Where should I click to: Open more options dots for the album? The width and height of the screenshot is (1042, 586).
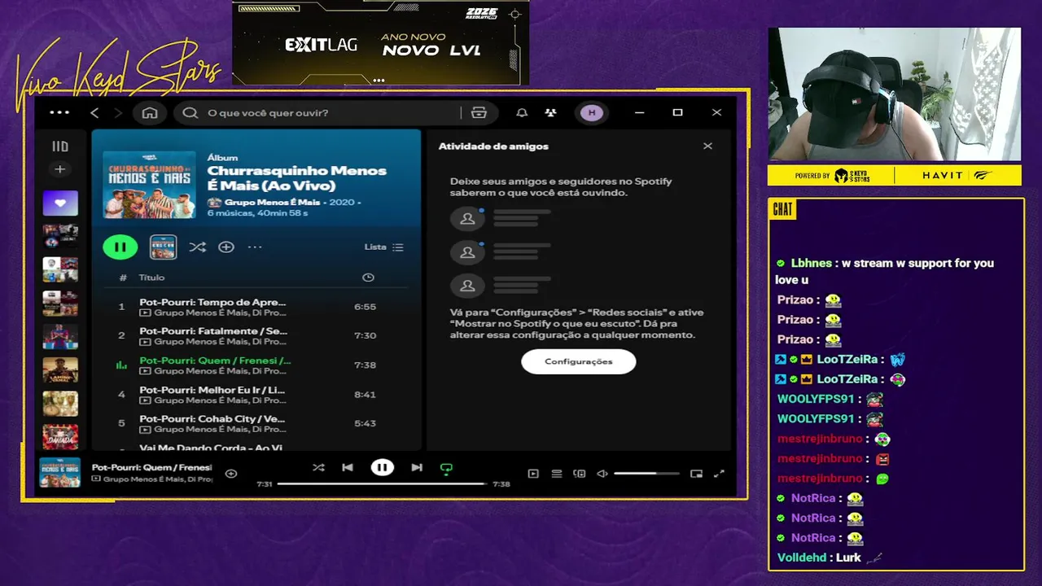coord(255,247)
